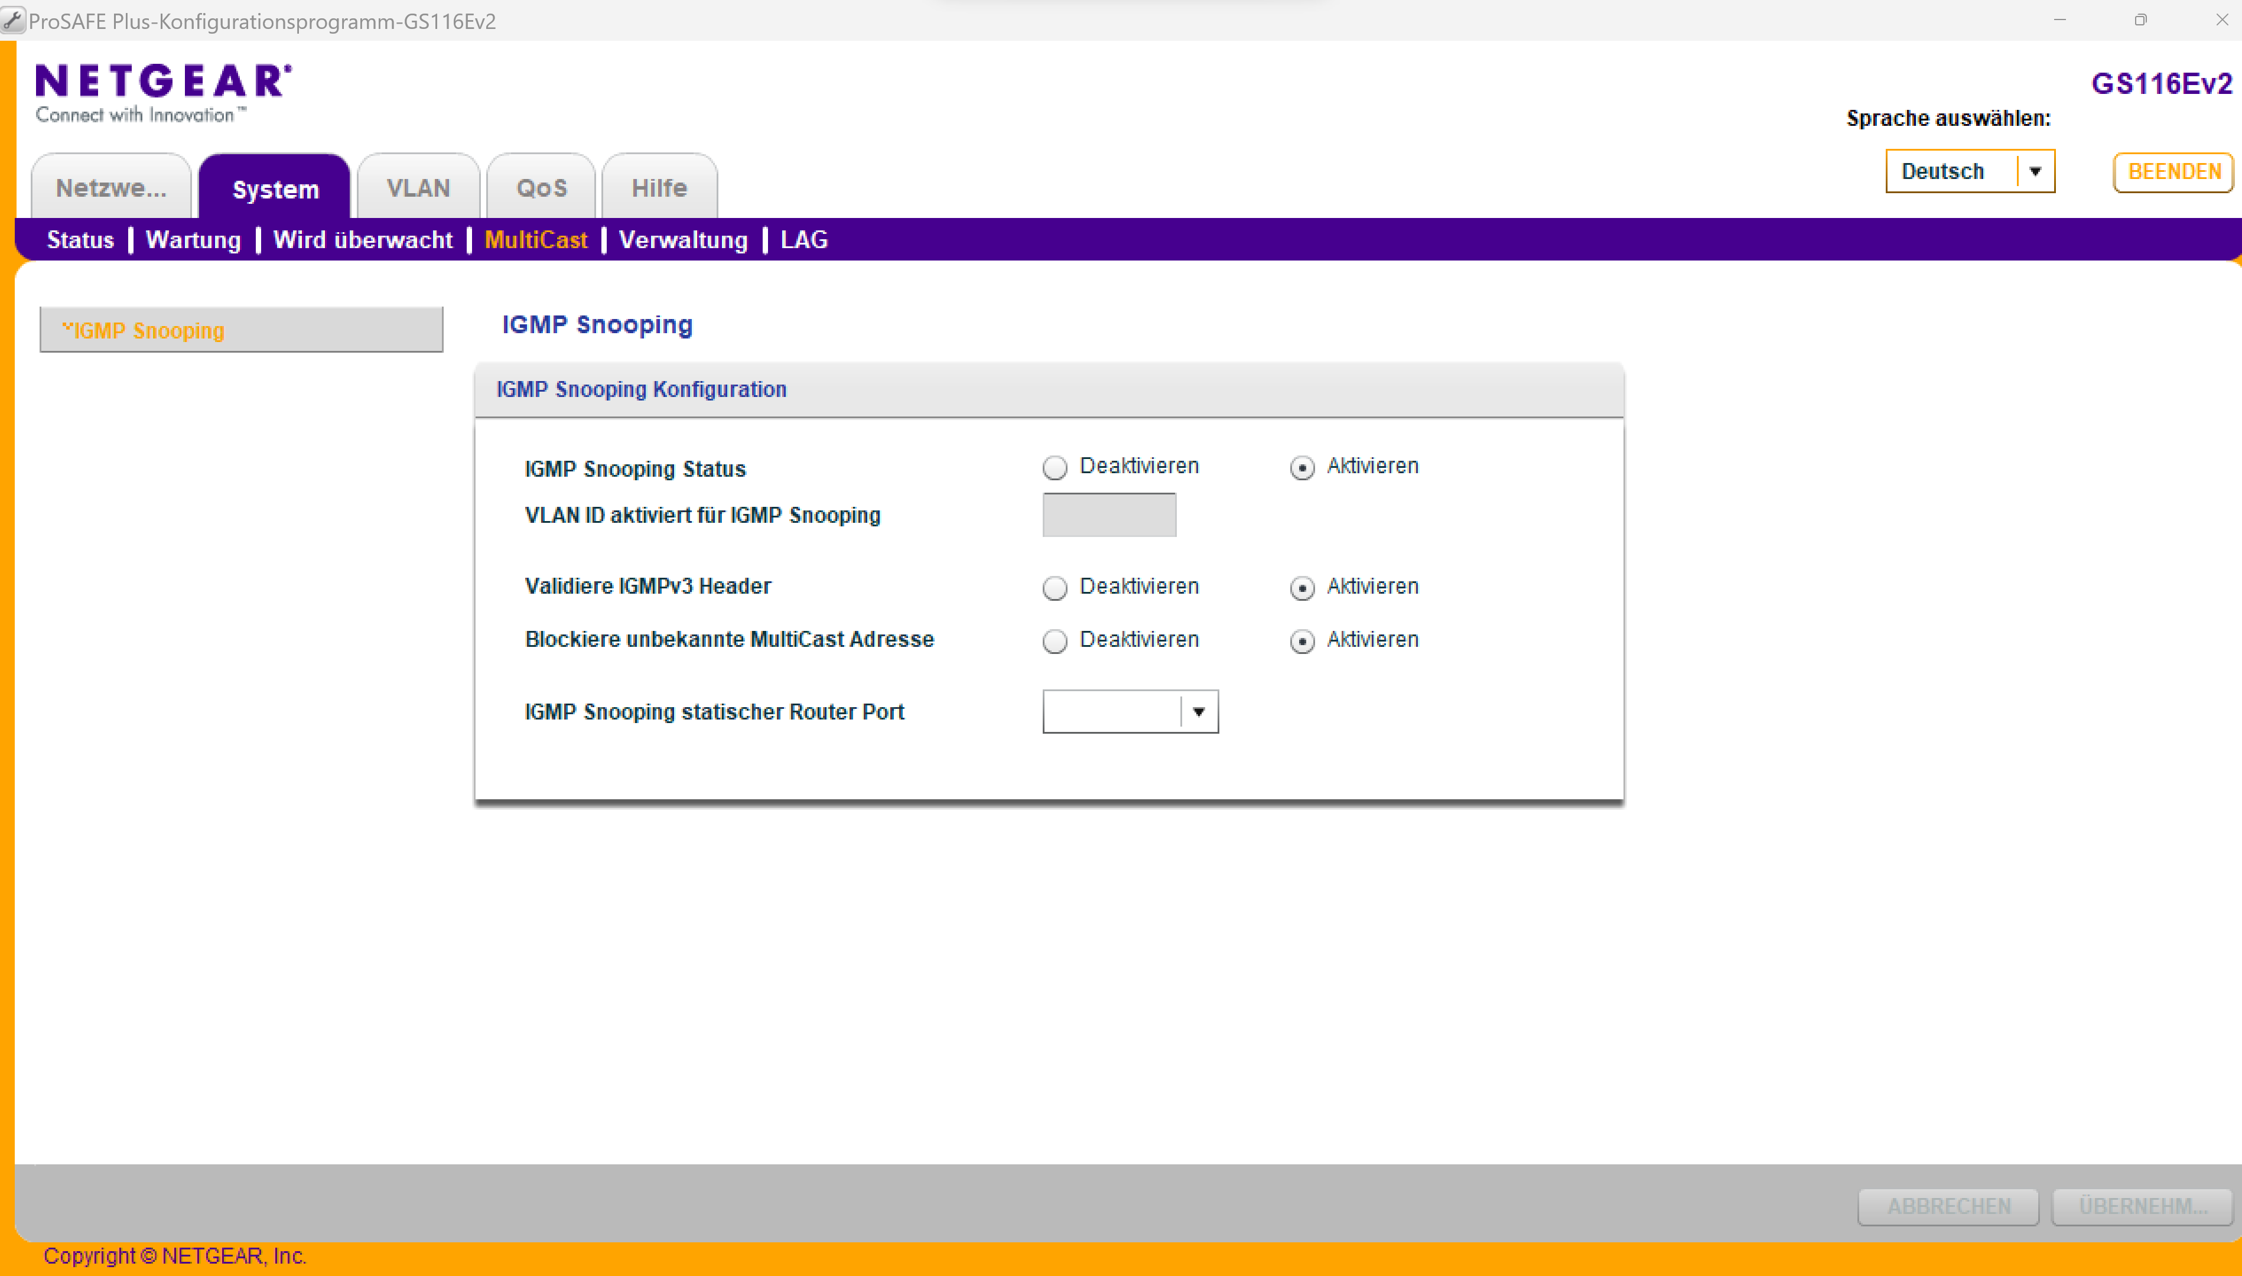
Task: Deactivate IGMP Snooping Status
Action: point(1055,468)
